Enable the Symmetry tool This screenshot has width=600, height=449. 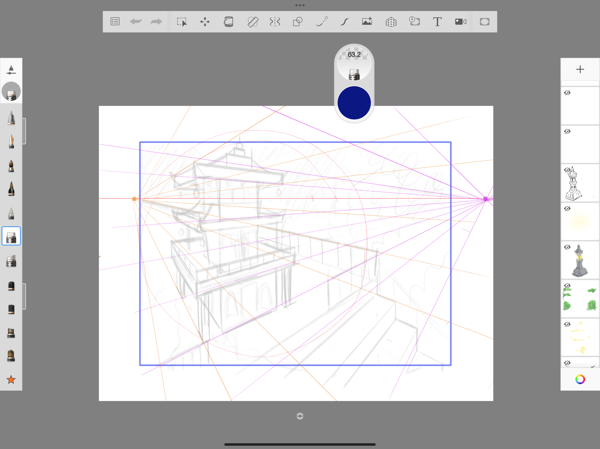coord(275,21)
